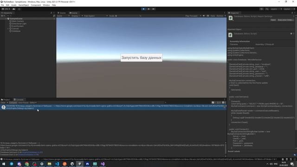Toggle the Inspector panel lock icon

292,13
